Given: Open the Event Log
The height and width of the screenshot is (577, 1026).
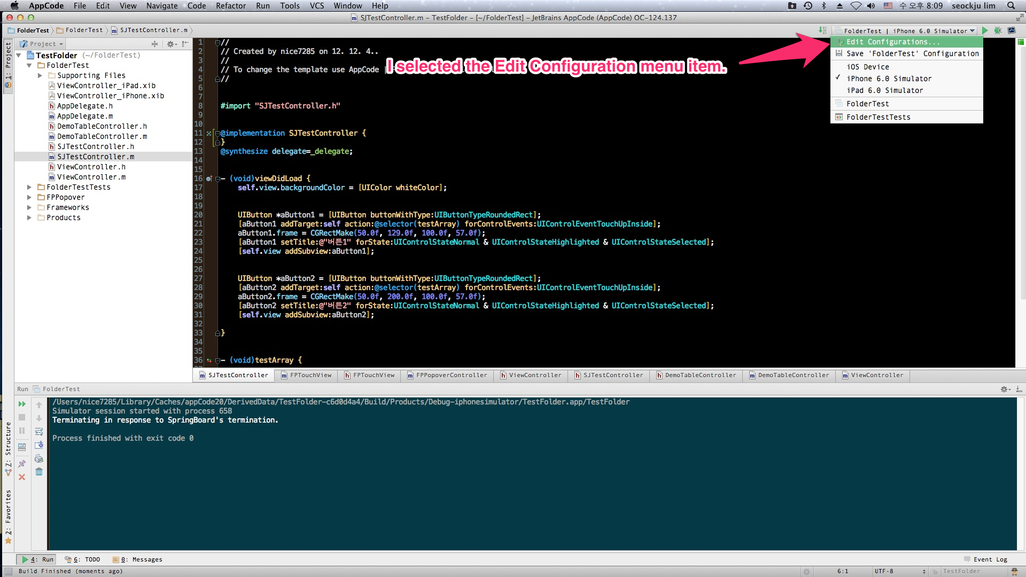Looking at the screenshot, I should (986, 559).
